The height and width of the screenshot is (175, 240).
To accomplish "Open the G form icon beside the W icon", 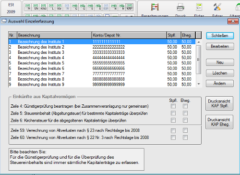I will [75, 7].
